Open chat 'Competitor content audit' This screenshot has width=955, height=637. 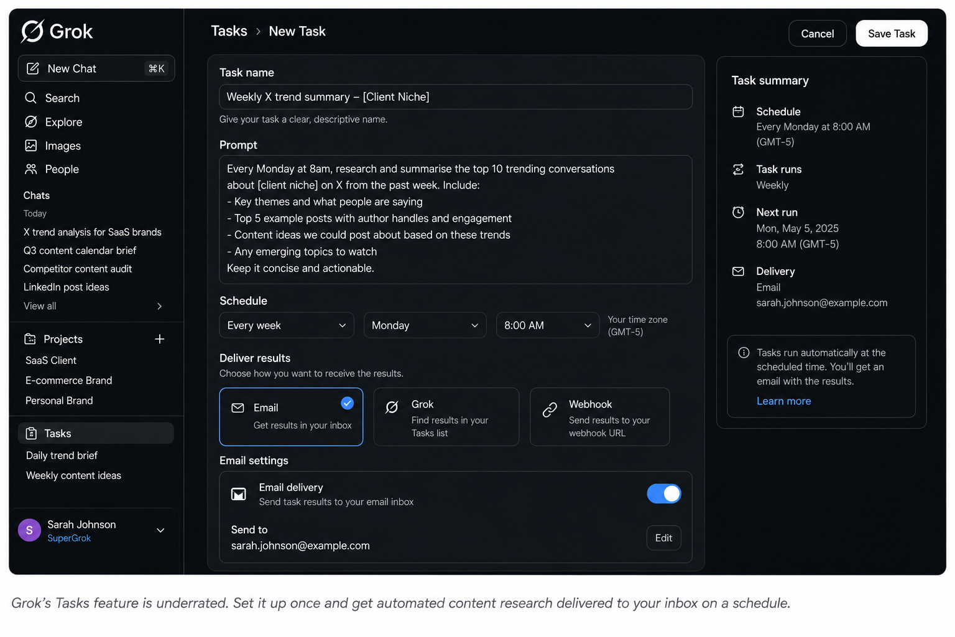78,269
